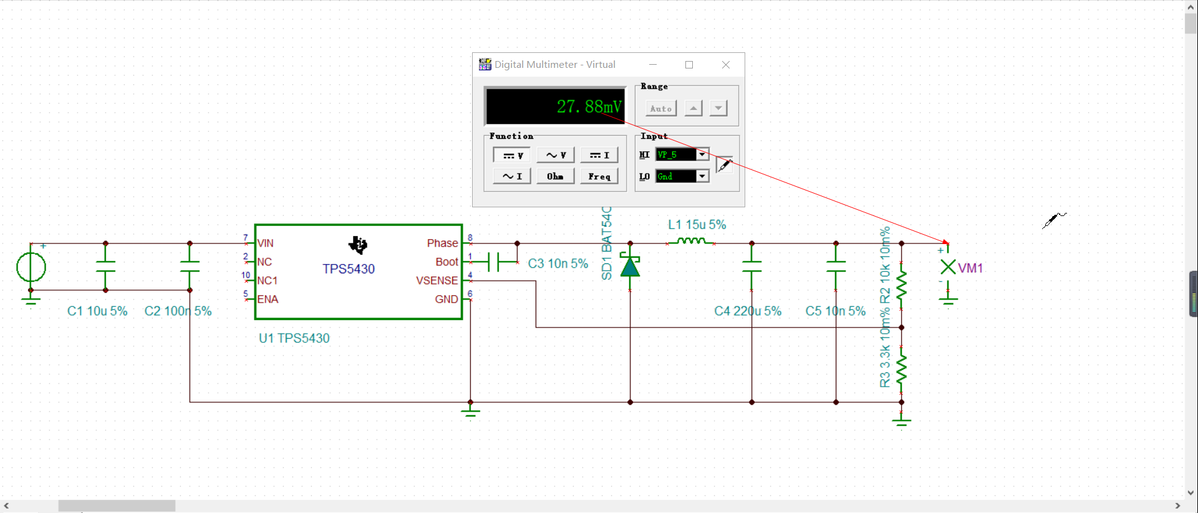Click the horizontal scrollbar right arrow
The image size is (1198, 513).
pos(1177,506)
